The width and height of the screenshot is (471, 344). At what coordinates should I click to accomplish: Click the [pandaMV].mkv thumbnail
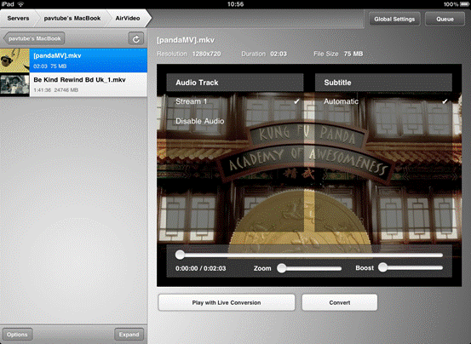(x=14, y=60)
